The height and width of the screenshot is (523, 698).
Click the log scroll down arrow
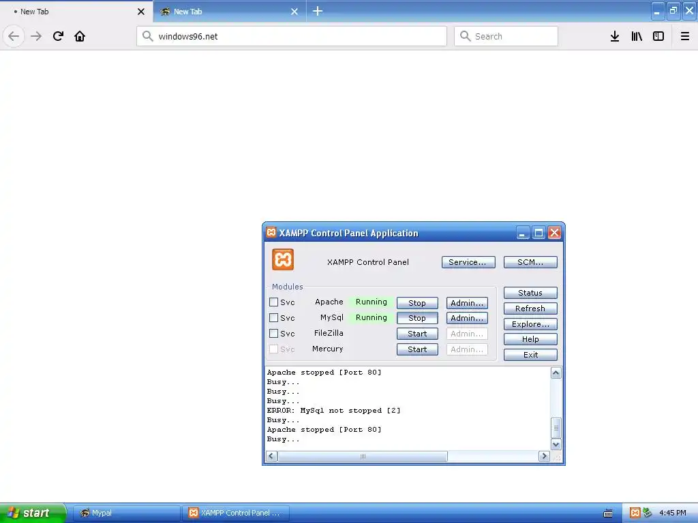pyautogui.click(x=556, y=444)
